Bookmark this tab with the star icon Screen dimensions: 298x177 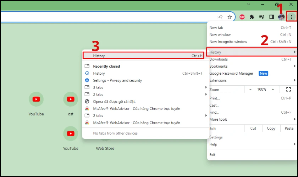point(230,17)
